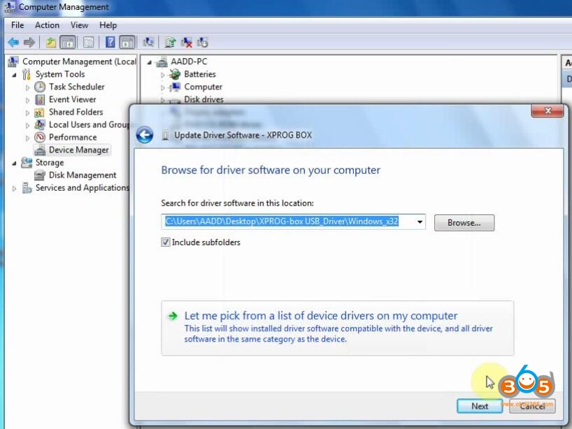Select the Disk Management label
The height and width of the screenshot is (429, 572).
click(83, 175)
